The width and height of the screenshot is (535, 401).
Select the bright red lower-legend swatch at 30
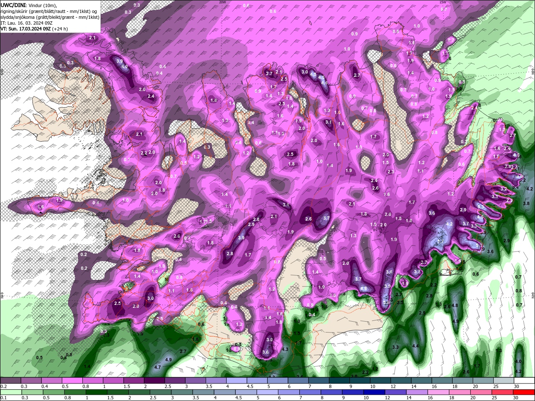[x=524, y=392]
